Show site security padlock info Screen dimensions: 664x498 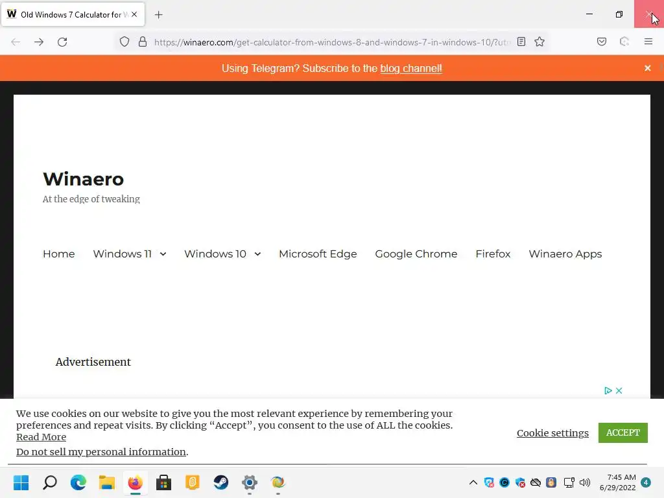tap(143, 41)
